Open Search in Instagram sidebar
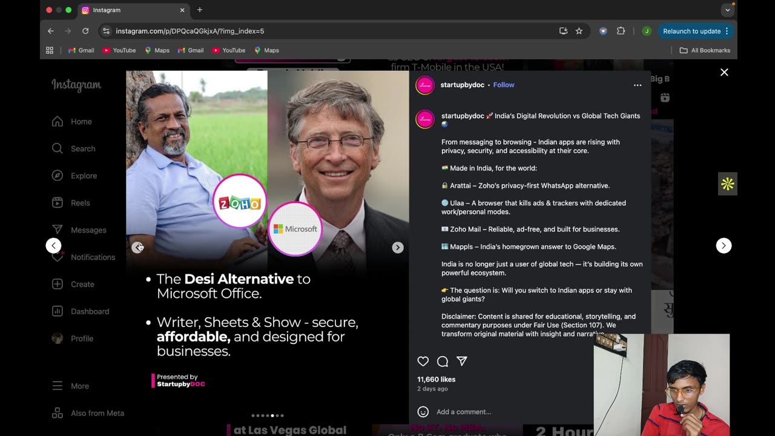 click(x=73, y=148)
